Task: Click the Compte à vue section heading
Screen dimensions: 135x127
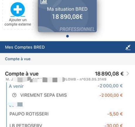Action: (x=18, y=59)
